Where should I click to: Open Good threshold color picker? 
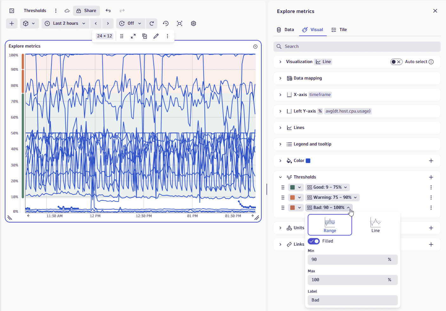[x=296, y=187]
